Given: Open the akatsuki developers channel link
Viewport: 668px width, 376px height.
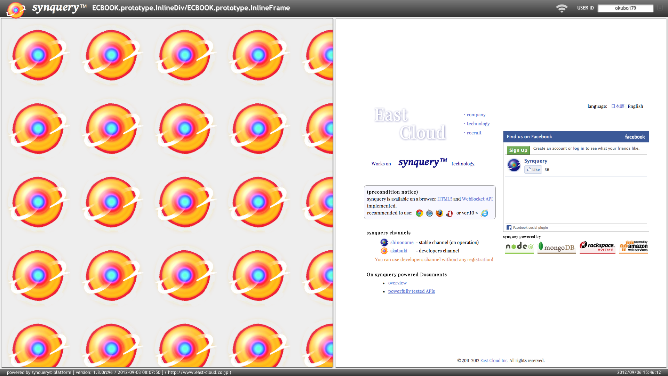Looking at the screenshot, I should [x=399, y=251].
